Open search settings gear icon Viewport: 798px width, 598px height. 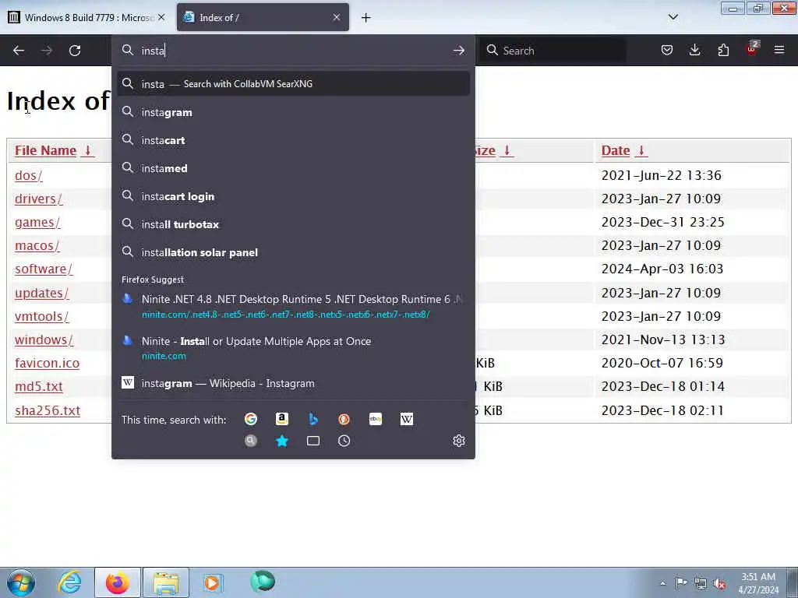[458, 441]
